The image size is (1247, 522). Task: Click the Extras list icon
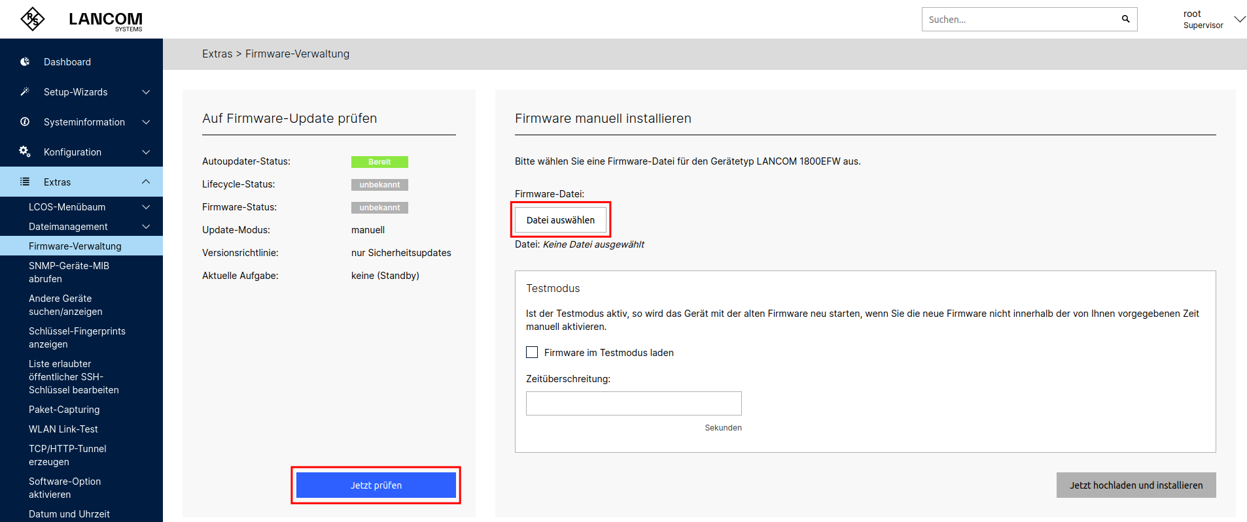pos(25,182)
